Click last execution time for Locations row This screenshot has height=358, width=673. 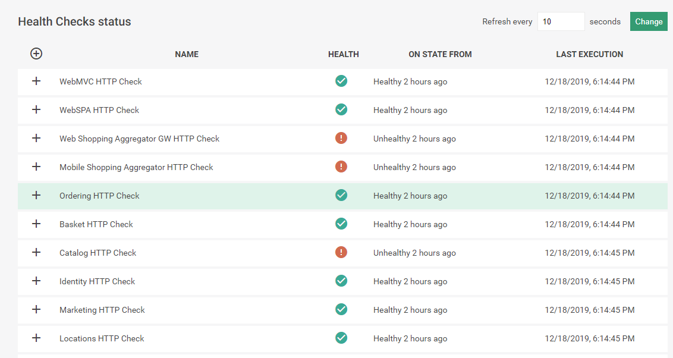click(x=590, y=338)
